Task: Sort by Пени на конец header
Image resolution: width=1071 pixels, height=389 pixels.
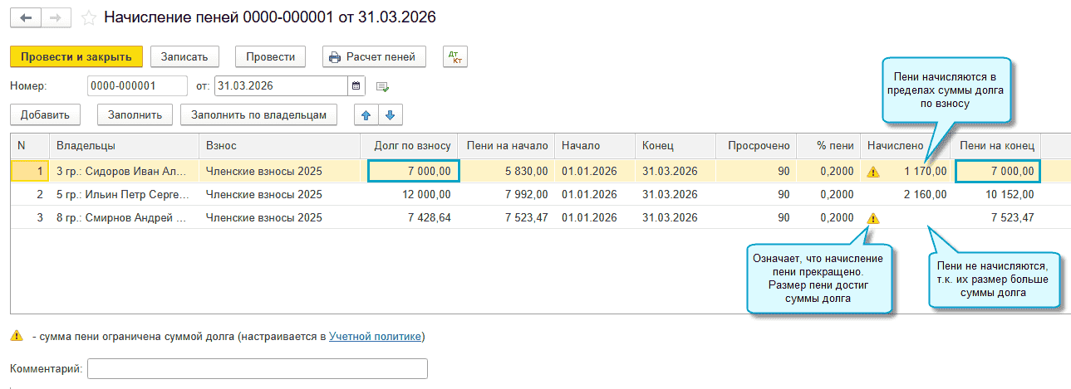Action: click(x=996, y=145)
